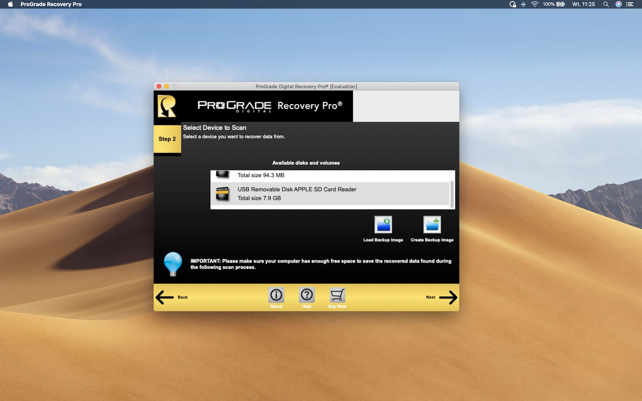Click the ProGrade R logo badge
This screenshot has width=642, height=401.
coord(167,106)
